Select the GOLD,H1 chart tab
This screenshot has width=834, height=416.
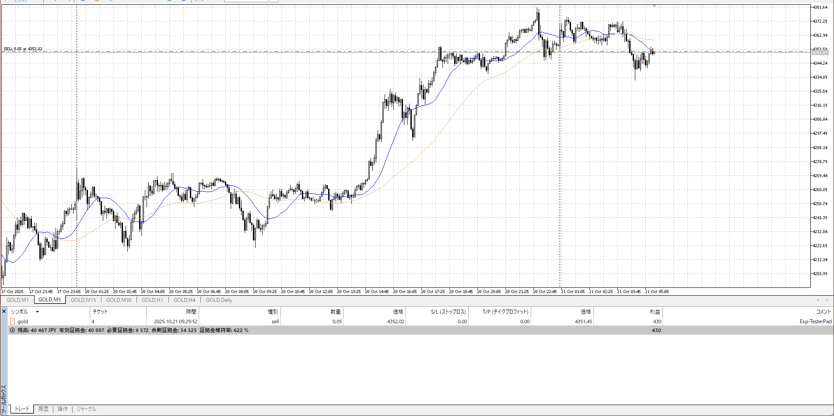point(152,300)
